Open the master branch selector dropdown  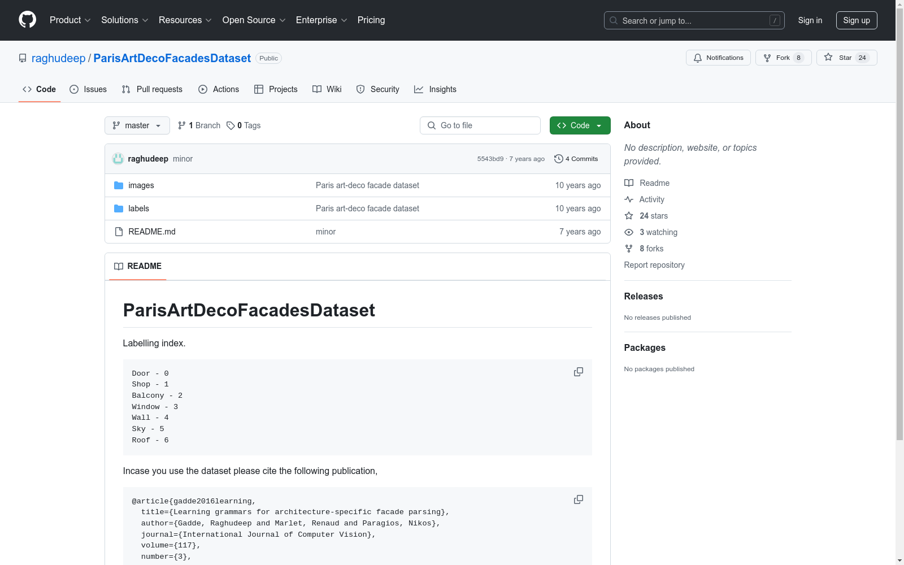(x=137, y=125)
